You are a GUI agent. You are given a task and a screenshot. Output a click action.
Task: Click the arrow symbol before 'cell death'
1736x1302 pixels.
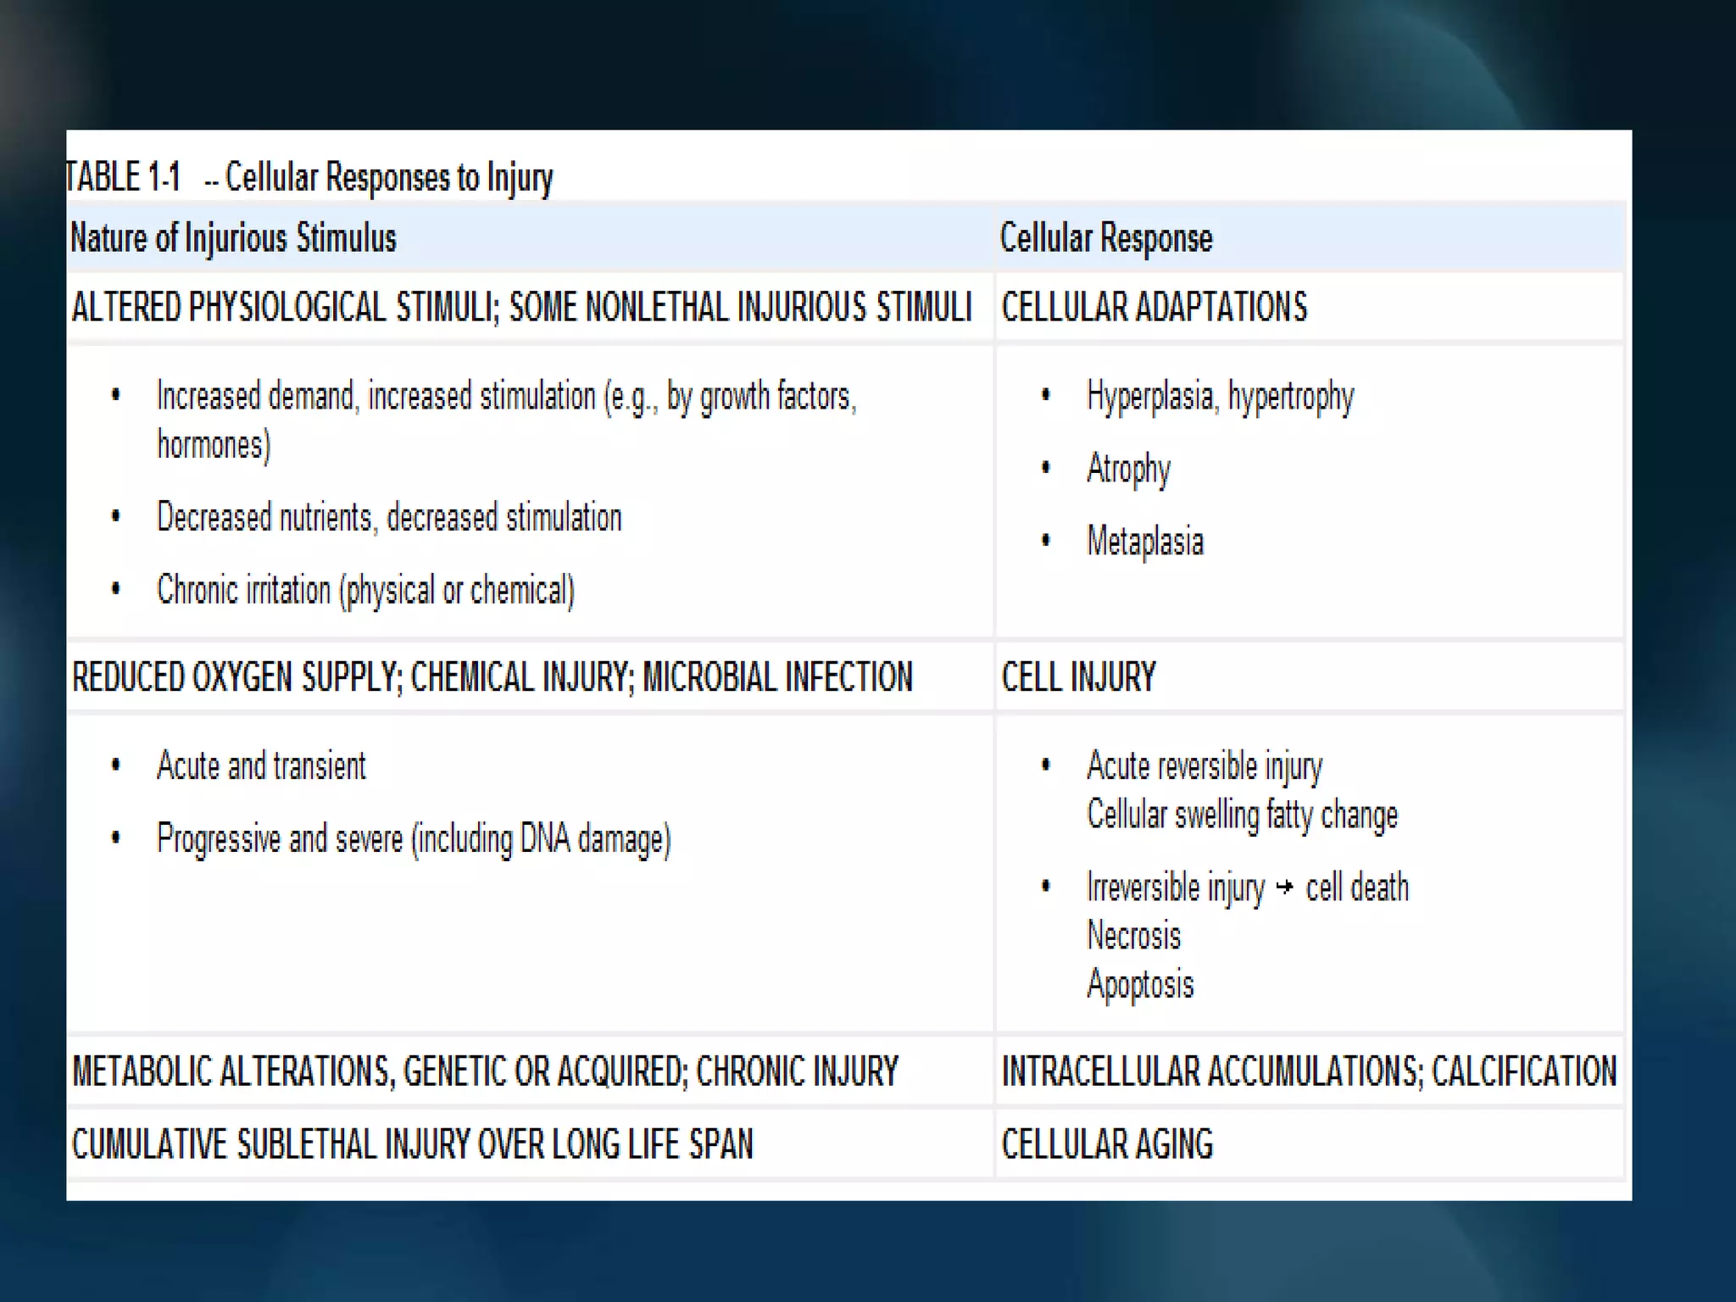click(1284, 887)
